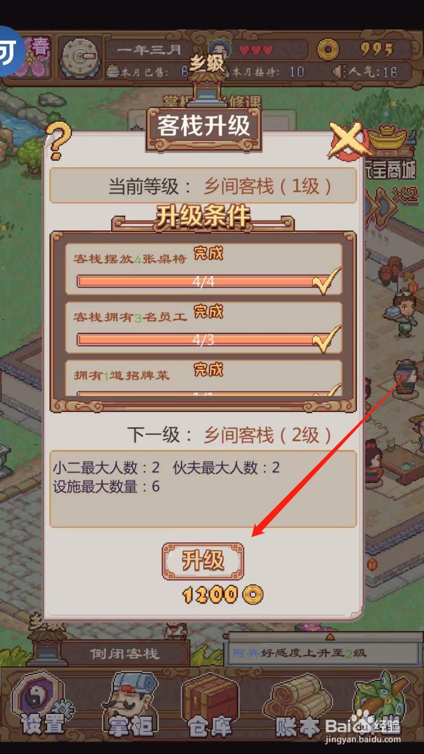Image resolution: width=424 pixels, height=754 pixels.
Task: Tap the 1200 coin upgrade cost
Action: [222, 595]
